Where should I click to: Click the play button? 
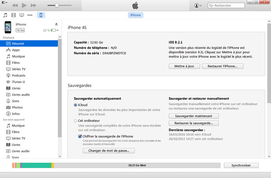pyautogui.click(x=24, y=5)
